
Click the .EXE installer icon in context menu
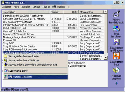click(6, 65)
